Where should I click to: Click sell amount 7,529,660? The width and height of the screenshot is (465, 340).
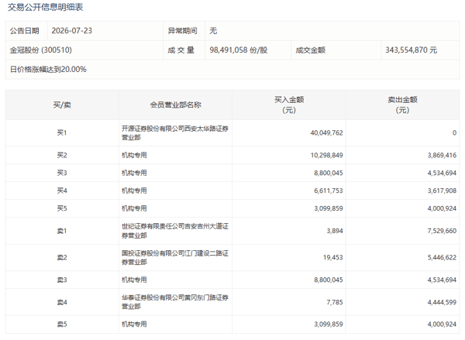coord(442,231)
